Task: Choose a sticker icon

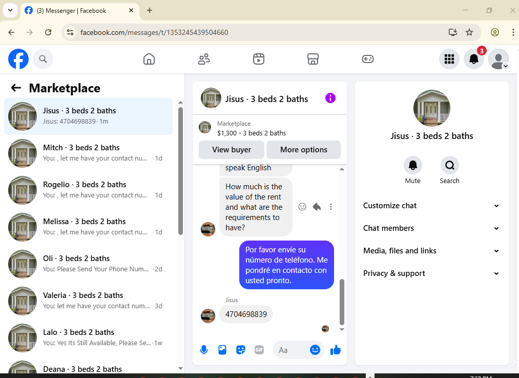Action: [241, 350]
